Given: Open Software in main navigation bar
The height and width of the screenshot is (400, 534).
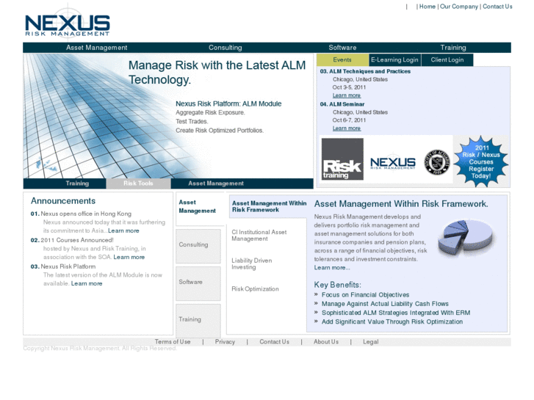Looking at the screenshot, I should click(342, 48).
